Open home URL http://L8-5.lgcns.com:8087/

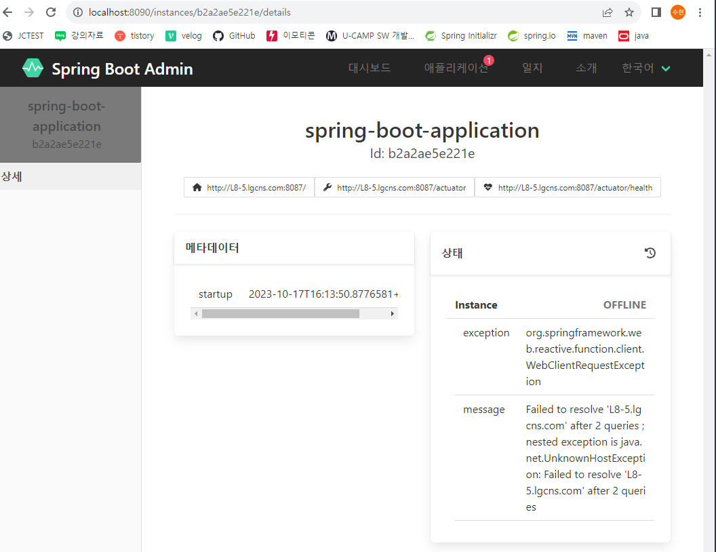(249, 187)
